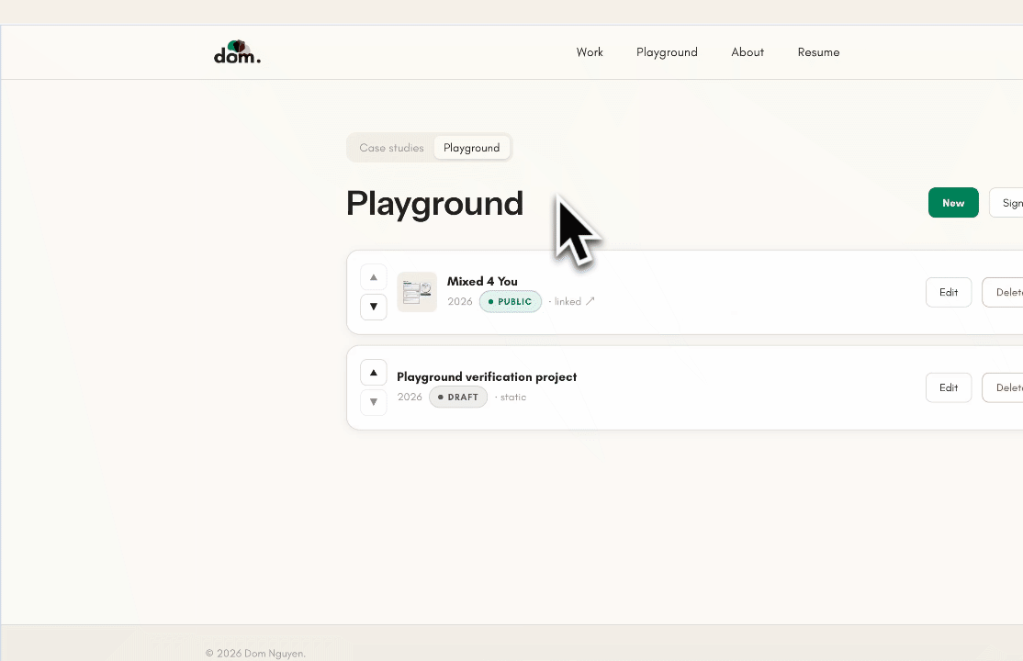Open the dom. logo home link
The width and height of the screenshot is (1023, 661).
tap(238, 52)
